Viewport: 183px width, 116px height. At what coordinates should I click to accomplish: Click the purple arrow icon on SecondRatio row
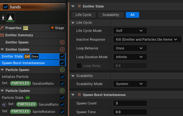[4, 104]
